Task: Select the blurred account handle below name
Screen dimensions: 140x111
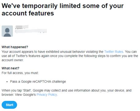Action: point(31,31)
